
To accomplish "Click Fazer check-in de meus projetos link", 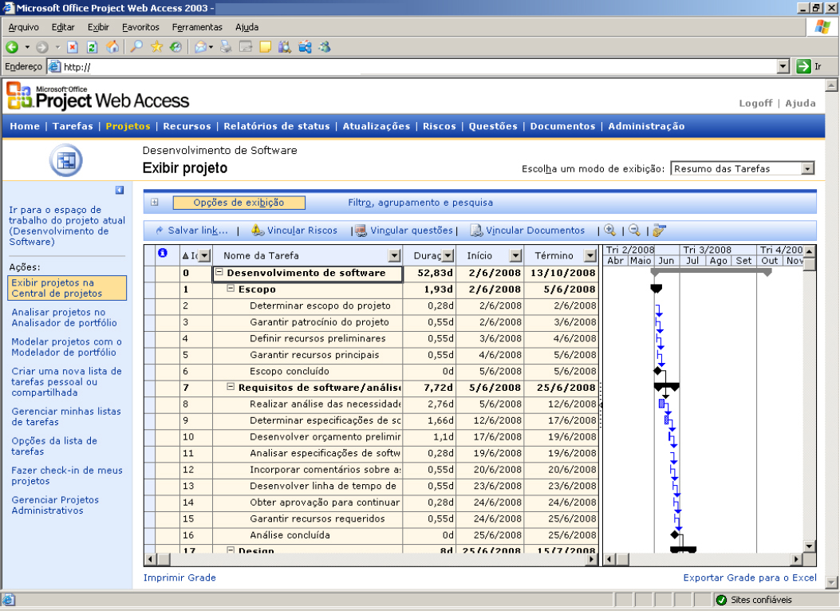I will (67, 475).
